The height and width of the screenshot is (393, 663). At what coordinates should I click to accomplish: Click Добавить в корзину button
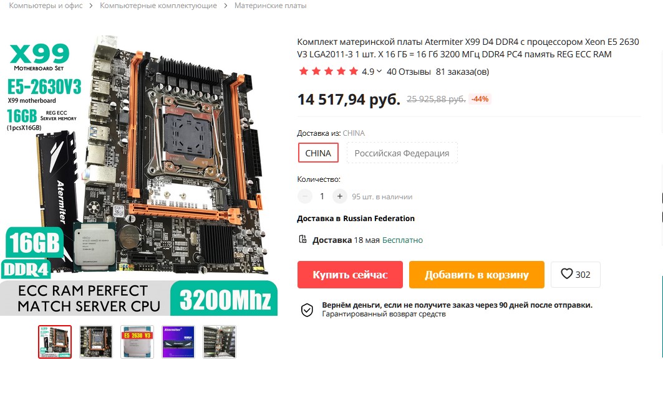point(477,275)
